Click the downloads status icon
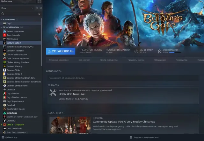This screenshot has width=204, height=141. coord(131,137)
